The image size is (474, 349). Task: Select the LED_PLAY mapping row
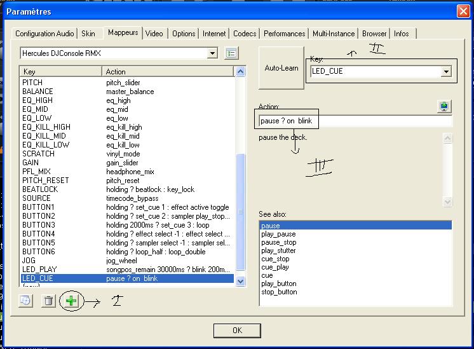tap(127, 270)
